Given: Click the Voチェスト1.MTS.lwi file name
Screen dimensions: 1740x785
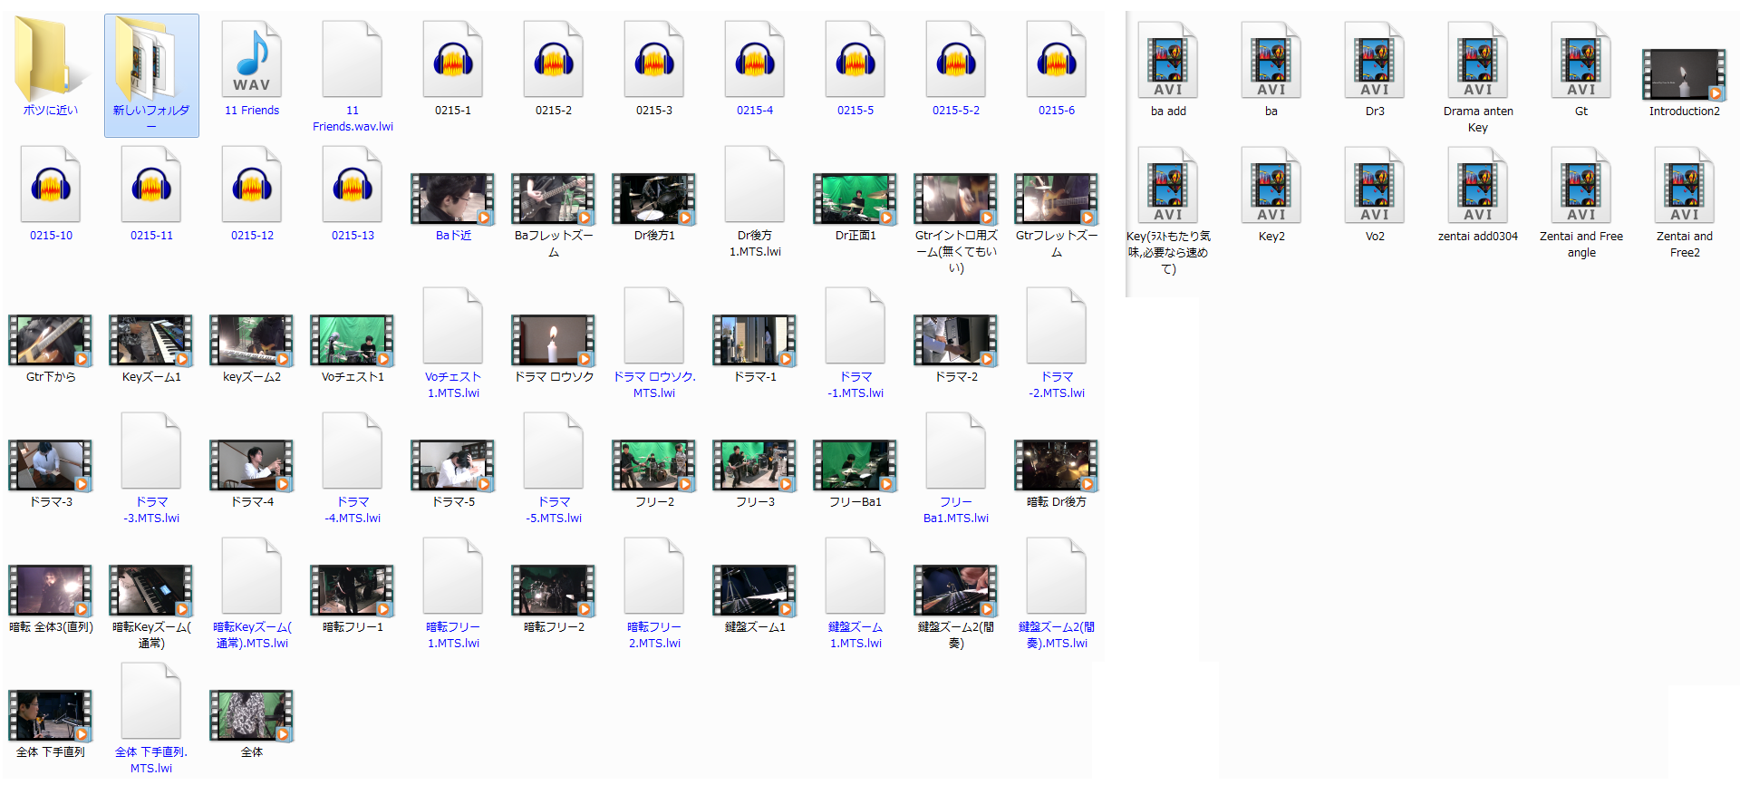Looking at the screenshot, I should click(453, 384).
